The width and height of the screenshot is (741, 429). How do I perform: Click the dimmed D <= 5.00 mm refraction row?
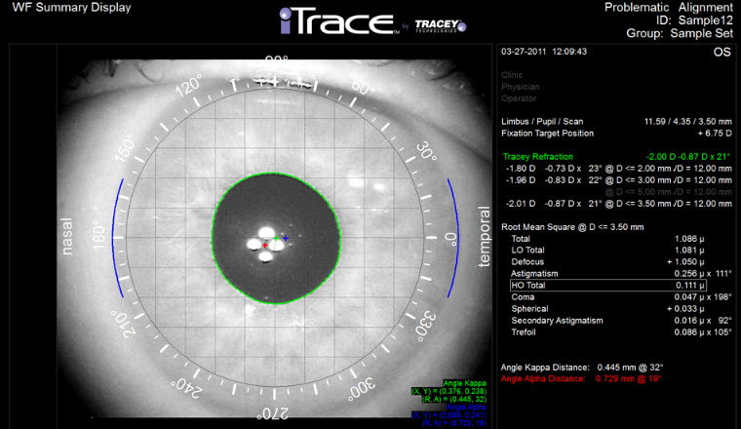pos(668,192)
